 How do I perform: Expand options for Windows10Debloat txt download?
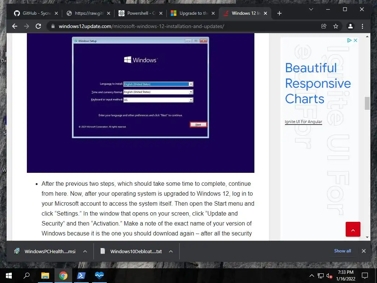tap(171, 251)
